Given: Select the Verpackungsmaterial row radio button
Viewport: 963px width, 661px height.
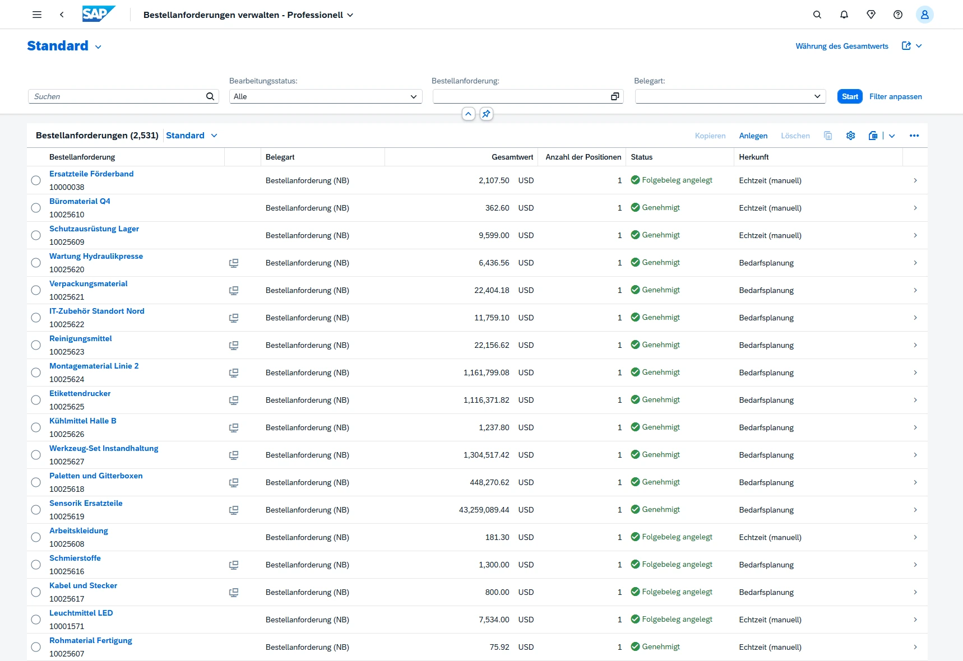Looking at the screenshot, I should point(36,290).
